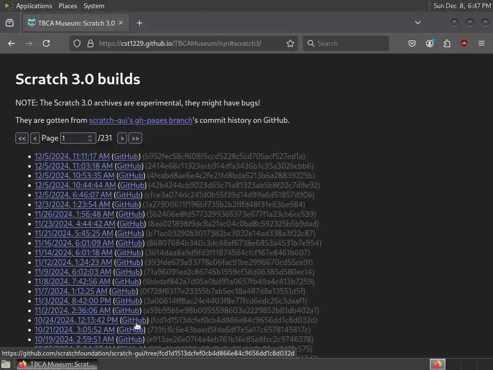Open build 11/21/2024, 5:45:25 AM
The height and width of the screenshot is (370, 493).
[x=74, y=234]
